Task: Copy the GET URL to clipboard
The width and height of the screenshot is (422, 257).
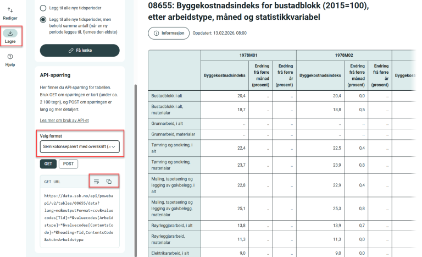Action: [x=109, y=181]
